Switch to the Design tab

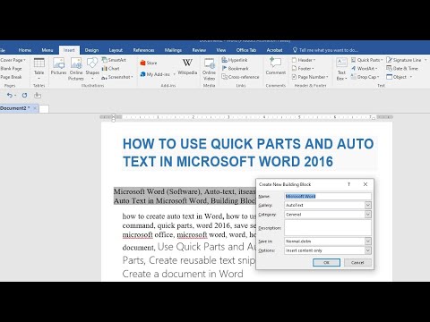(91, 50)
